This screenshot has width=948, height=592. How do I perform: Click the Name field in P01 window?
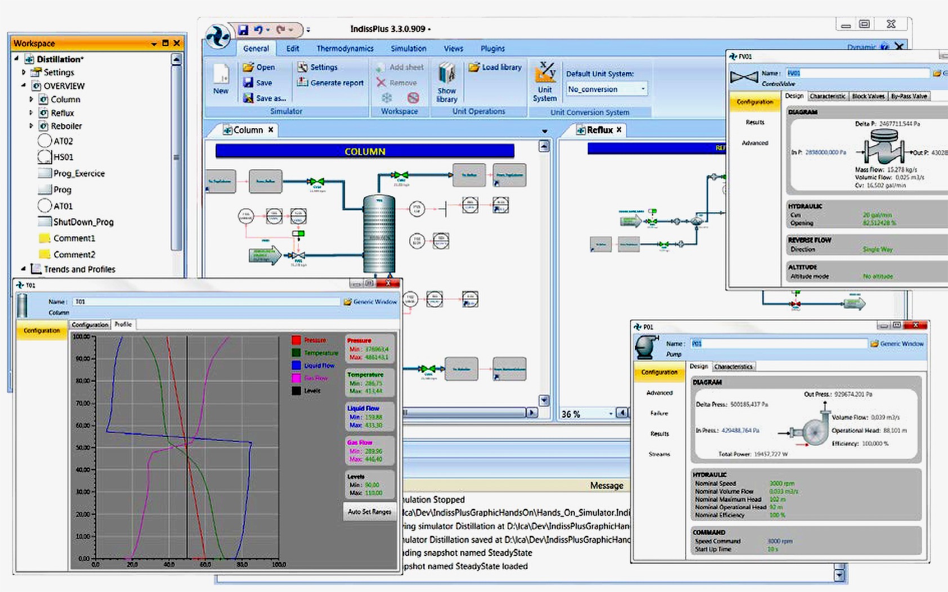(778, 344)
